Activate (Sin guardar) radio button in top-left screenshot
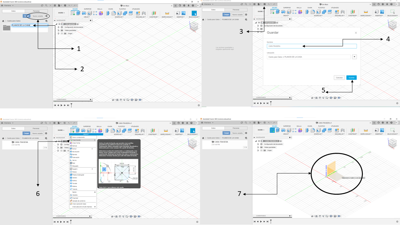The width and height of the screenshot is (400, 225). [78, 24]
